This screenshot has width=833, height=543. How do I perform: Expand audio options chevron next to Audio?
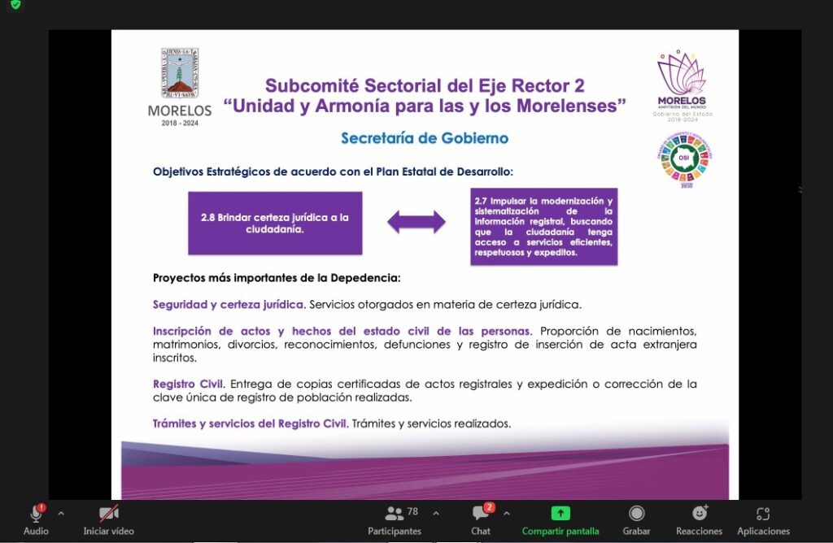61,514
